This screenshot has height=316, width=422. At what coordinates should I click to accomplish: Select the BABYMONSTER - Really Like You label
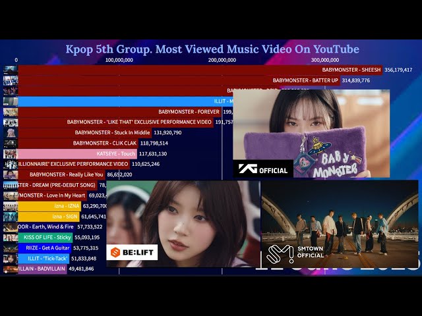pyautogui.click(x=66, y=174)
